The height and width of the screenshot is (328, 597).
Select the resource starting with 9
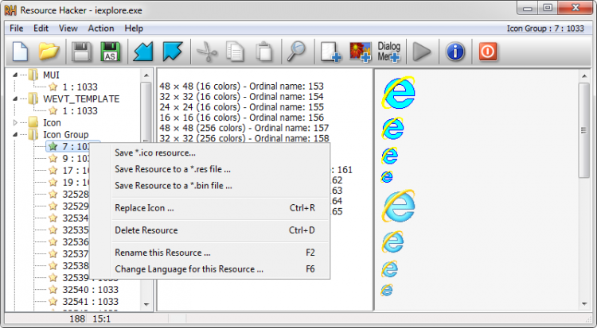point(76,159)
